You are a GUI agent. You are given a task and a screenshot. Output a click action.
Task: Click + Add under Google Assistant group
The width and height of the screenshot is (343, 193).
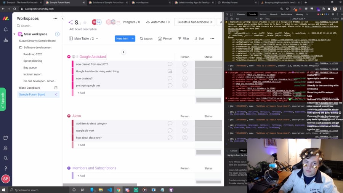coord(81,93)
